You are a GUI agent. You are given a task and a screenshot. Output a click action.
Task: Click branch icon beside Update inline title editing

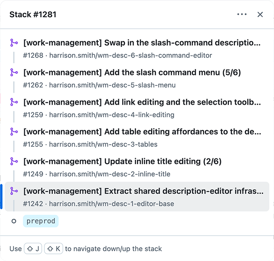(x=14, y=161)
